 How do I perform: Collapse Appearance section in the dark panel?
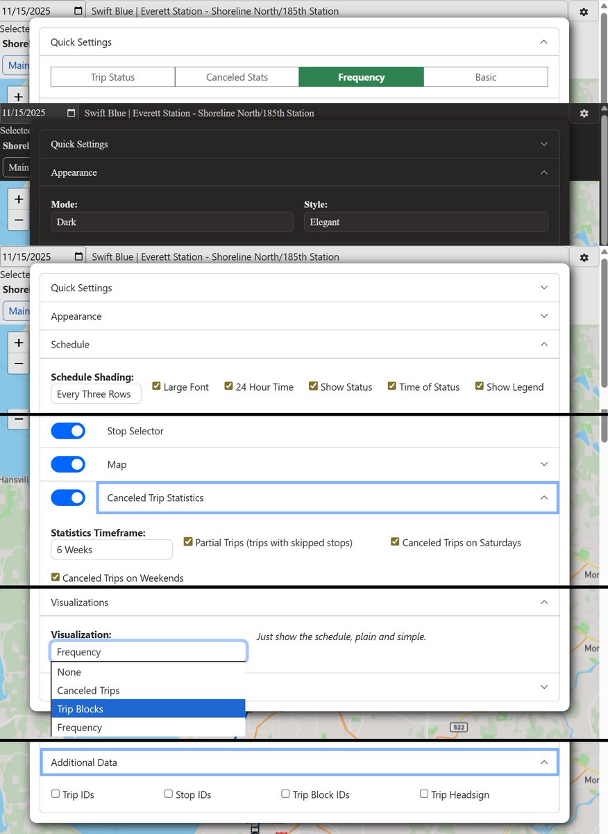coord(299,172)
